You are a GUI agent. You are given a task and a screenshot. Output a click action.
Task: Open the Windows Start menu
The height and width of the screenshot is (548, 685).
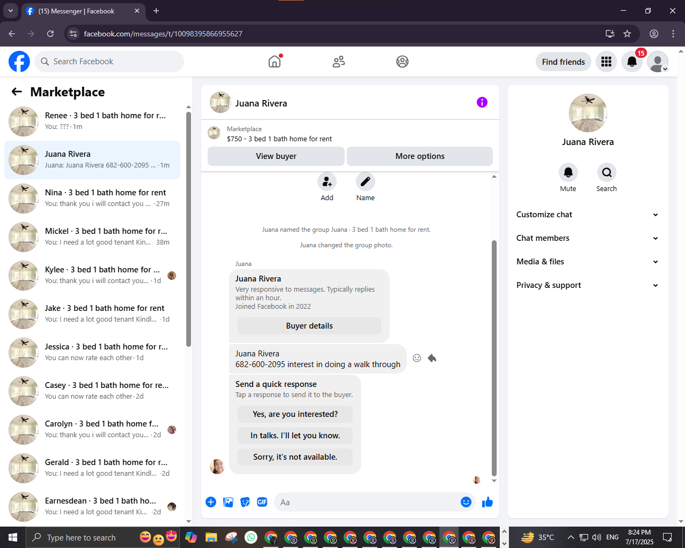[13, 537]
